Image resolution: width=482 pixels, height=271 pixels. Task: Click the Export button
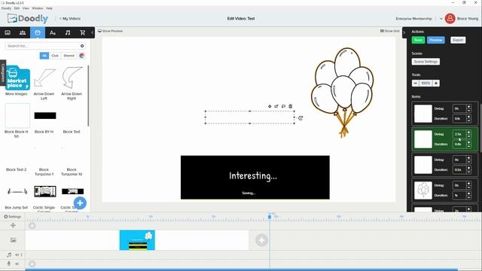458,40
